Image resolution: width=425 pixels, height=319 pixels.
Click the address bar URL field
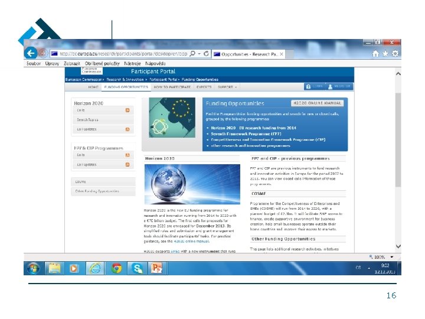point(123,54)
